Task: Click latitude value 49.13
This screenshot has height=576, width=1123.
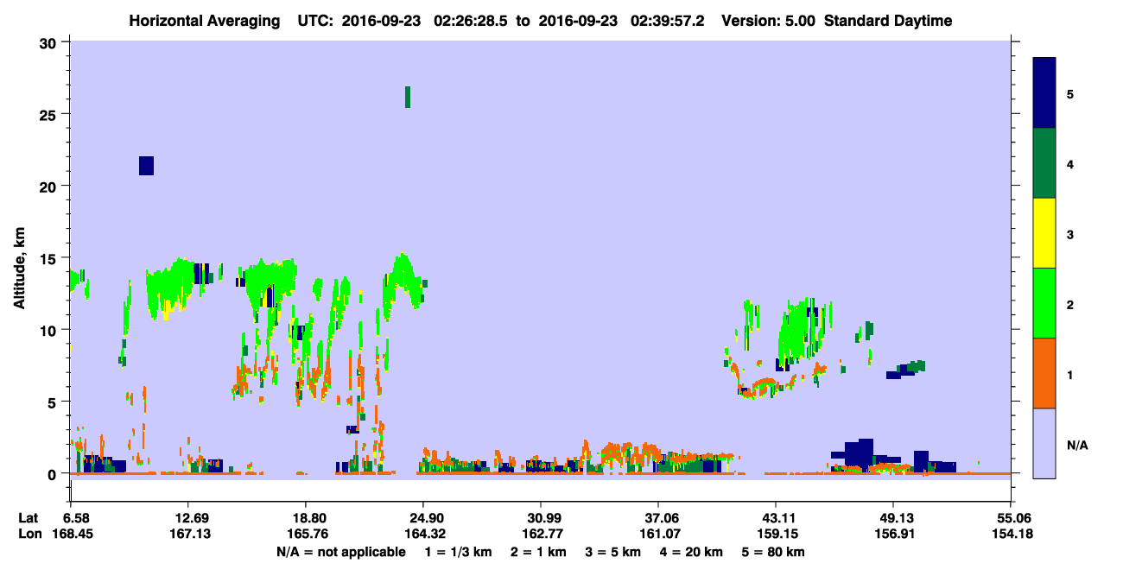Action: (x=893, y=517)
